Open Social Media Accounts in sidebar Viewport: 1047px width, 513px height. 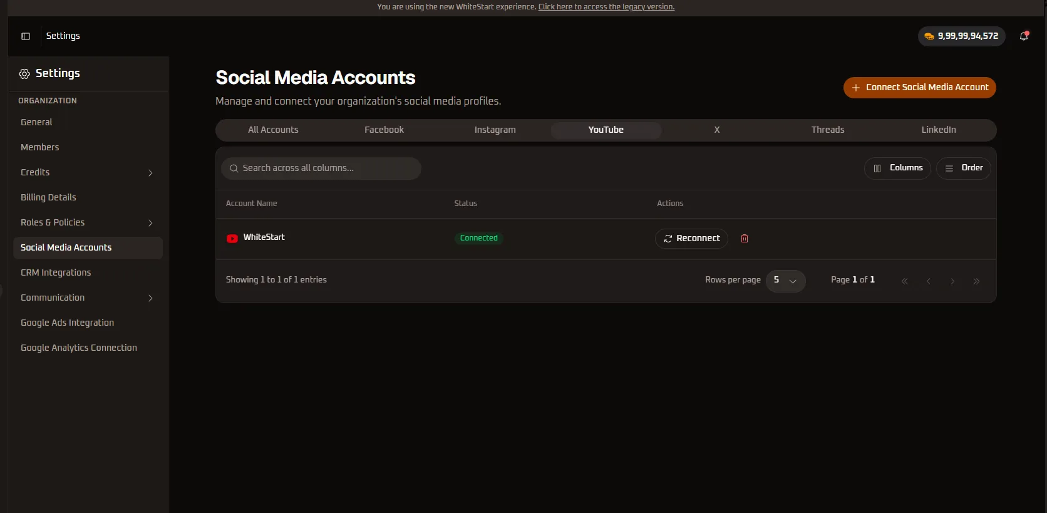(x=88, y=248)
